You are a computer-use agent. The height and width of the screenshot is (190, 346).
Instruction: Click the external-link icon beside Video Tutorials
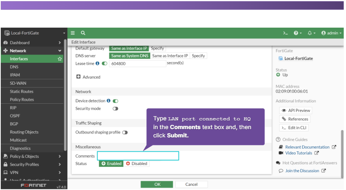coord(317,153)
